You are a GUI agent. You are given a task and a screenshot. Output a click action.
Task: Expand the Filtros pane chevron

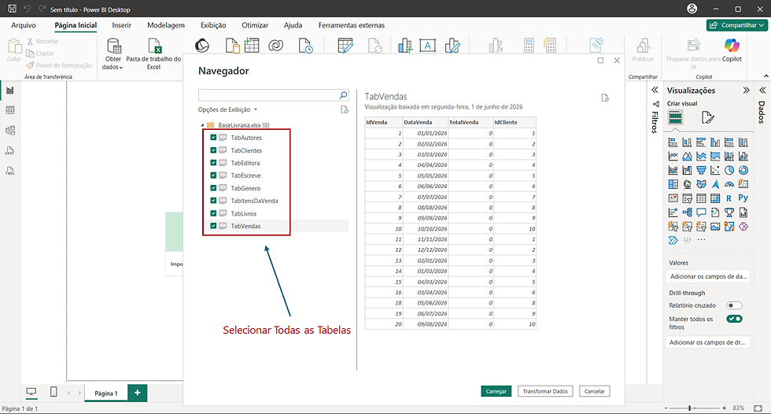click(x=655, y=90)
